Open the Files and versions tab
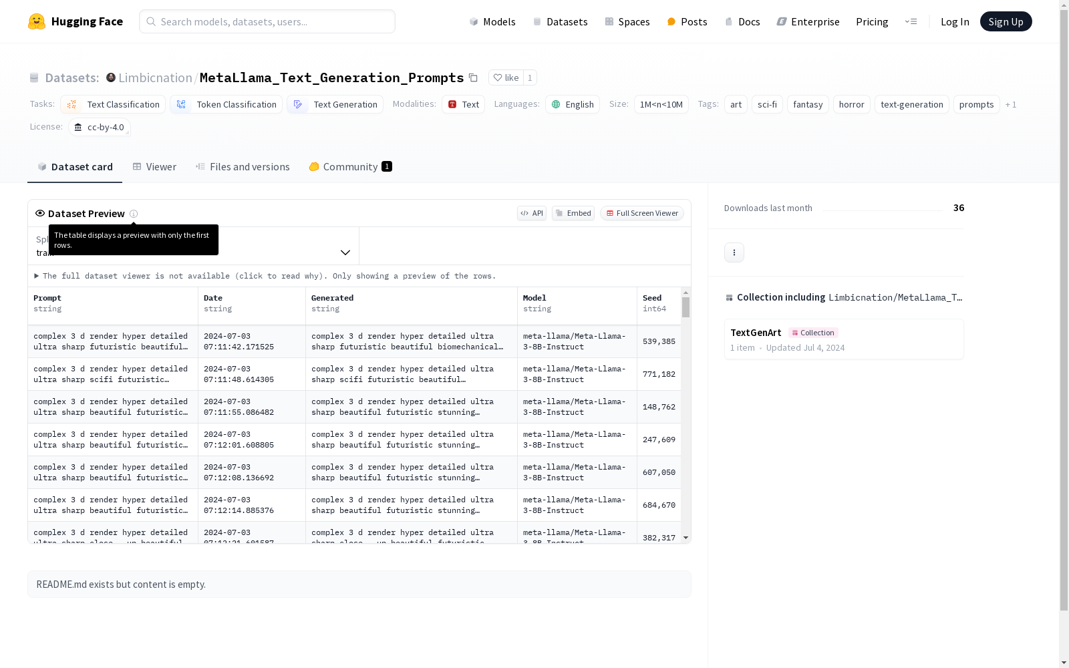The height and width of the screenshot is (668, 1069). (x=243, y=167)
